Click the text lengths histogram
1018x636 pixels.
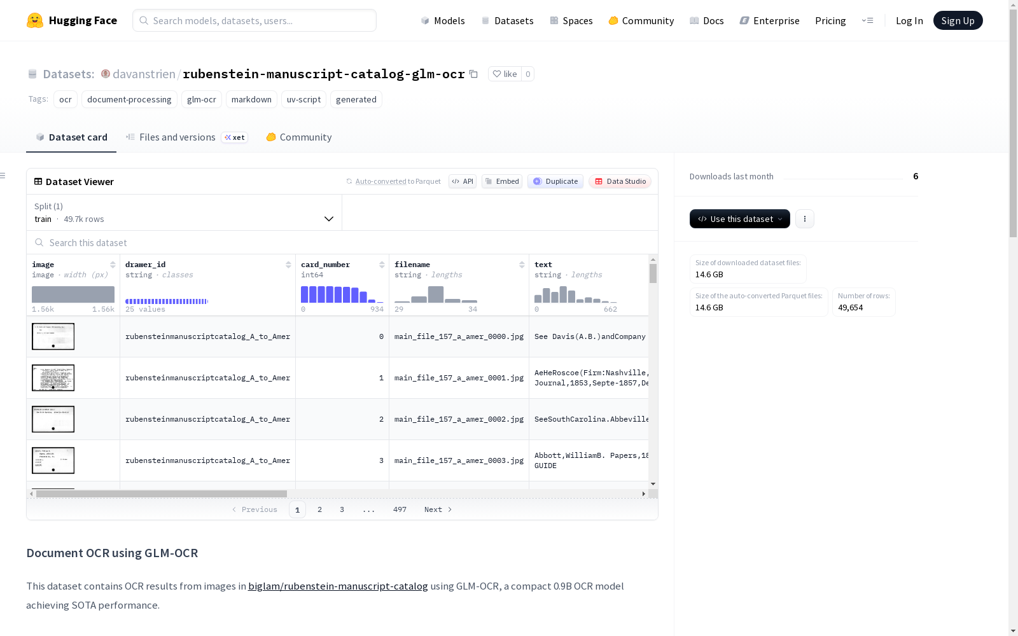click(x=576, y=294)
